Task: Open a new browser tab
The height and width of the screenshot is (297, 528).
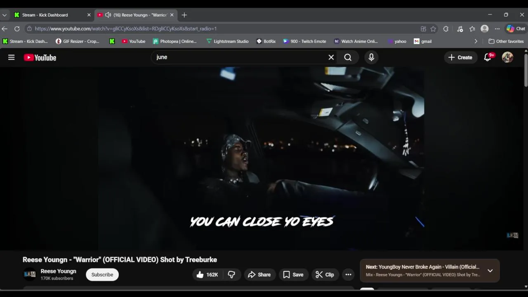Action: coord(184,15)
